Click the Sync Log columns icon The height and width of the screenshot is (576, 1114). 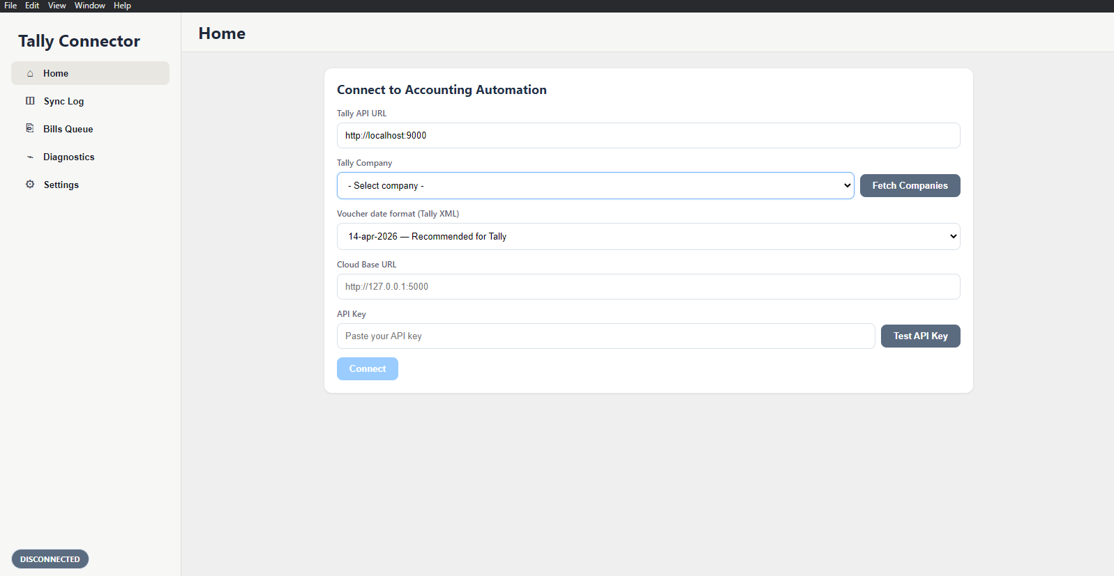pyautogui.click(x=30, y=101)
